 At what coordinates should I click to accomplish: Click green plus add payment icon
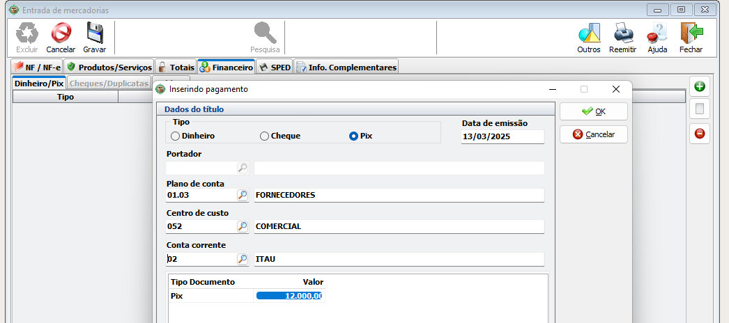[x=700, y=87]
